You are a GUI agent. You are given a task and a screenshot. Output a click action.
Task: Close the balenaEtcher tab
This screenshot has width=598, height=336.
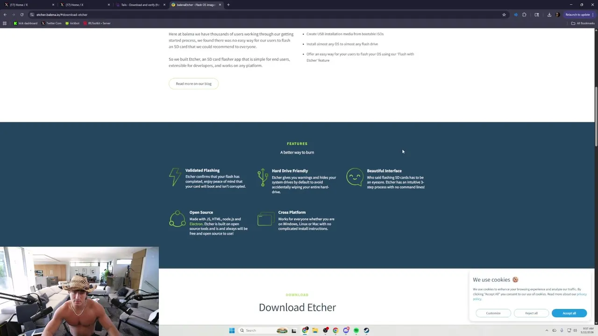[x=220, y=5]
